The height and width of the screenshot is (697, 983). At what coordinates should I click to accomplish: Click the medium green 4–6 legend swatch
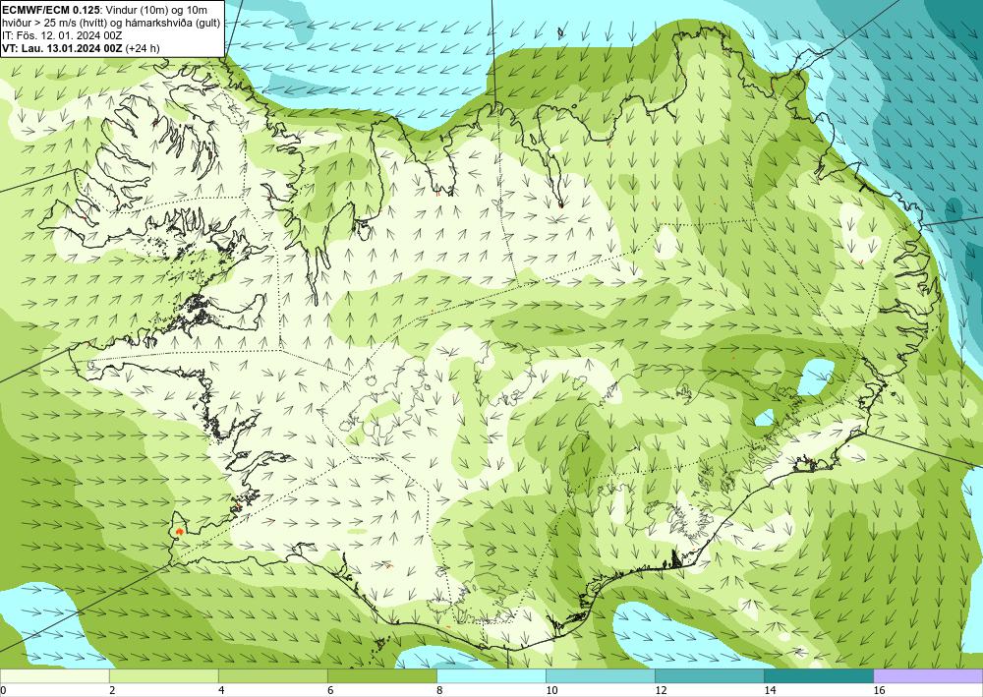coord(272,676)
